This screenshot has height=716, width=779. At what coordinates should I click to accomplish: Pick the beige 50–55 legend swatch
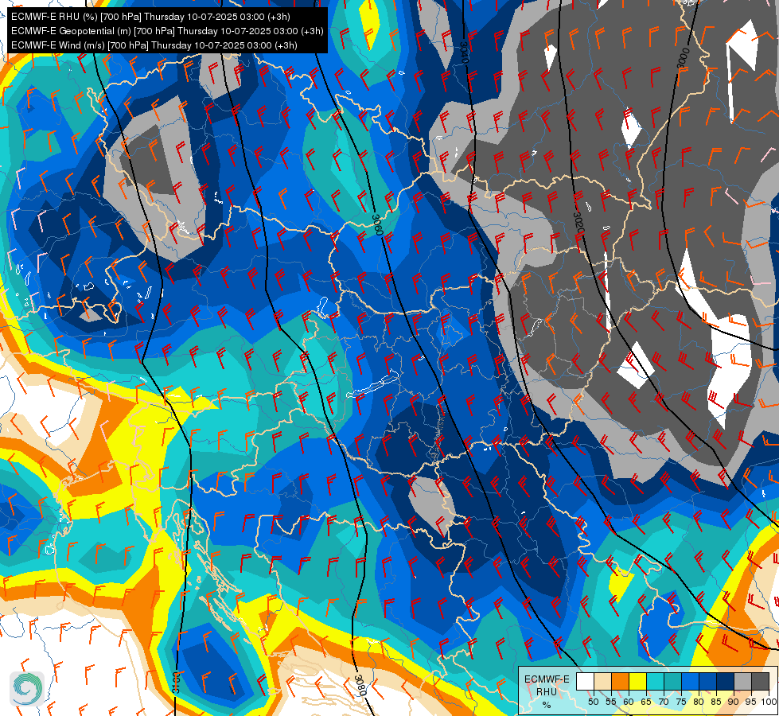pyautogui.click(x=602, y=681)
